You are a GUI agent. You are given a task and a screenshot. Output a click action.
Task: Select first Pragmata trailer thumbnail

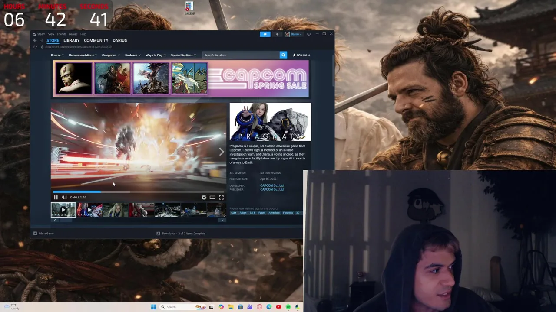tap(63, 210)
